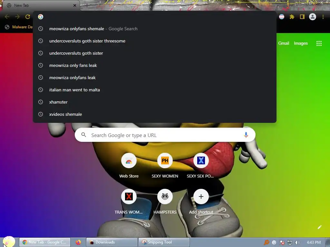The height and width of the screenshot is (247, 330).
Task: Click the 4:43 PM taskbar clock
Action: click(x=314, y=242)
